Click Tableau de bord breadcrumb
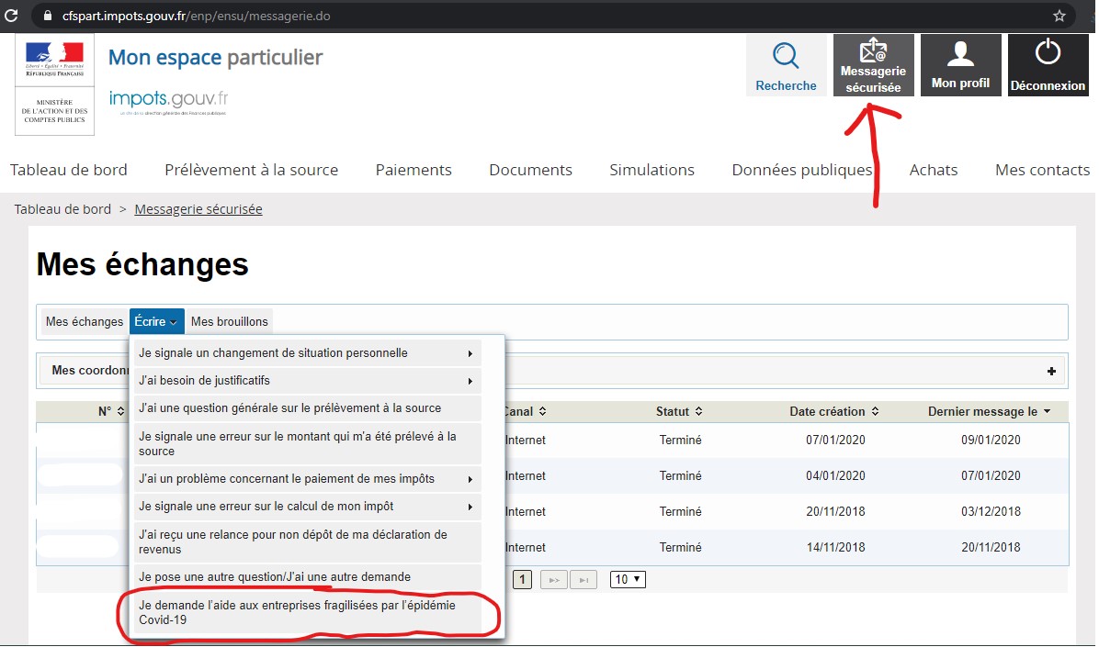Image resolution: width=1099 pixels, height=647 pixels. pyautogui.click(x=62, y=208)
